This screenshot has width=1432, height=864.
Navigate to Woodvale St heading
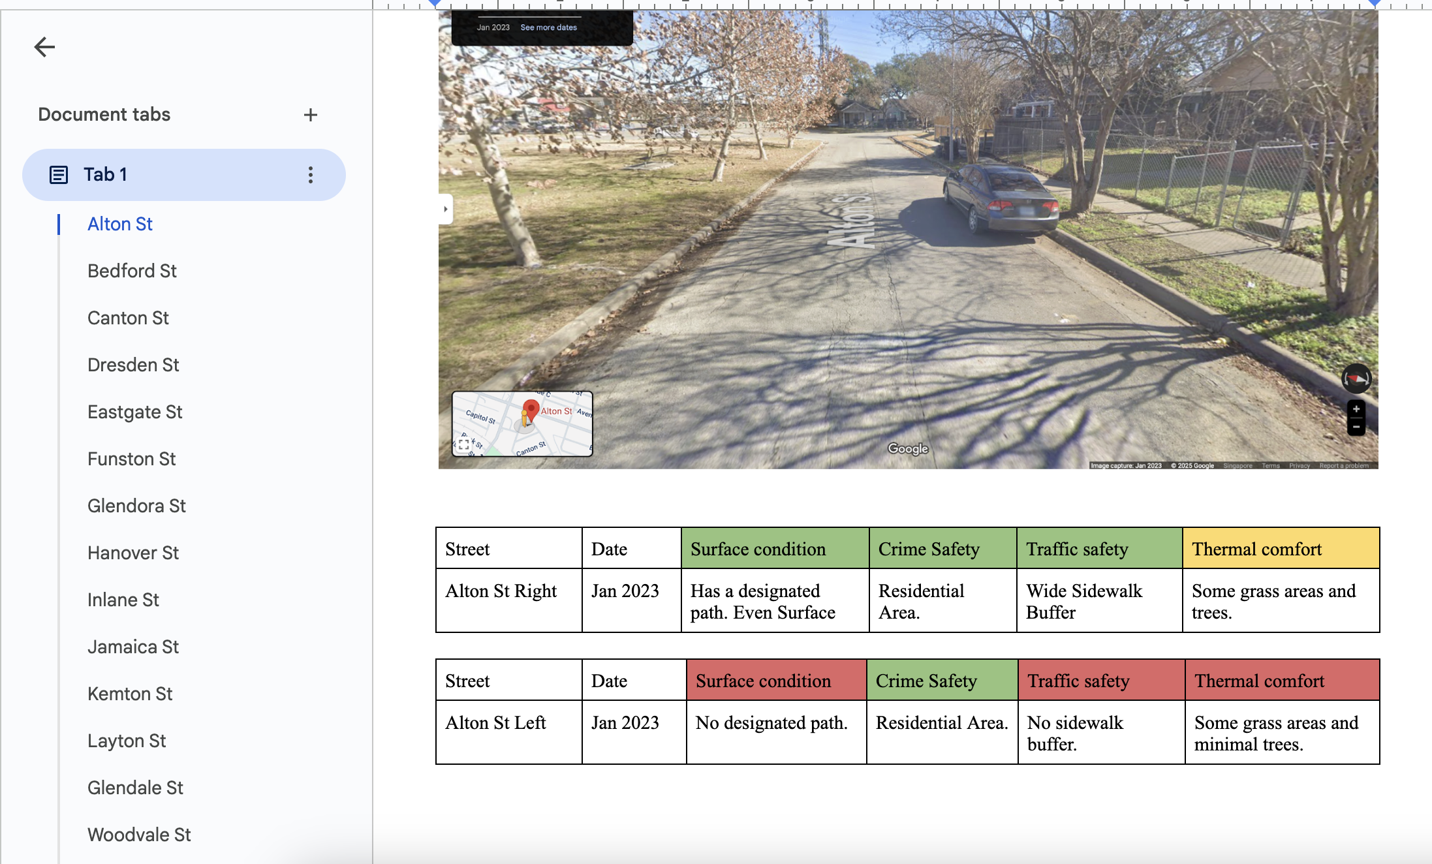pyautogui.click(x=139, y=835)
